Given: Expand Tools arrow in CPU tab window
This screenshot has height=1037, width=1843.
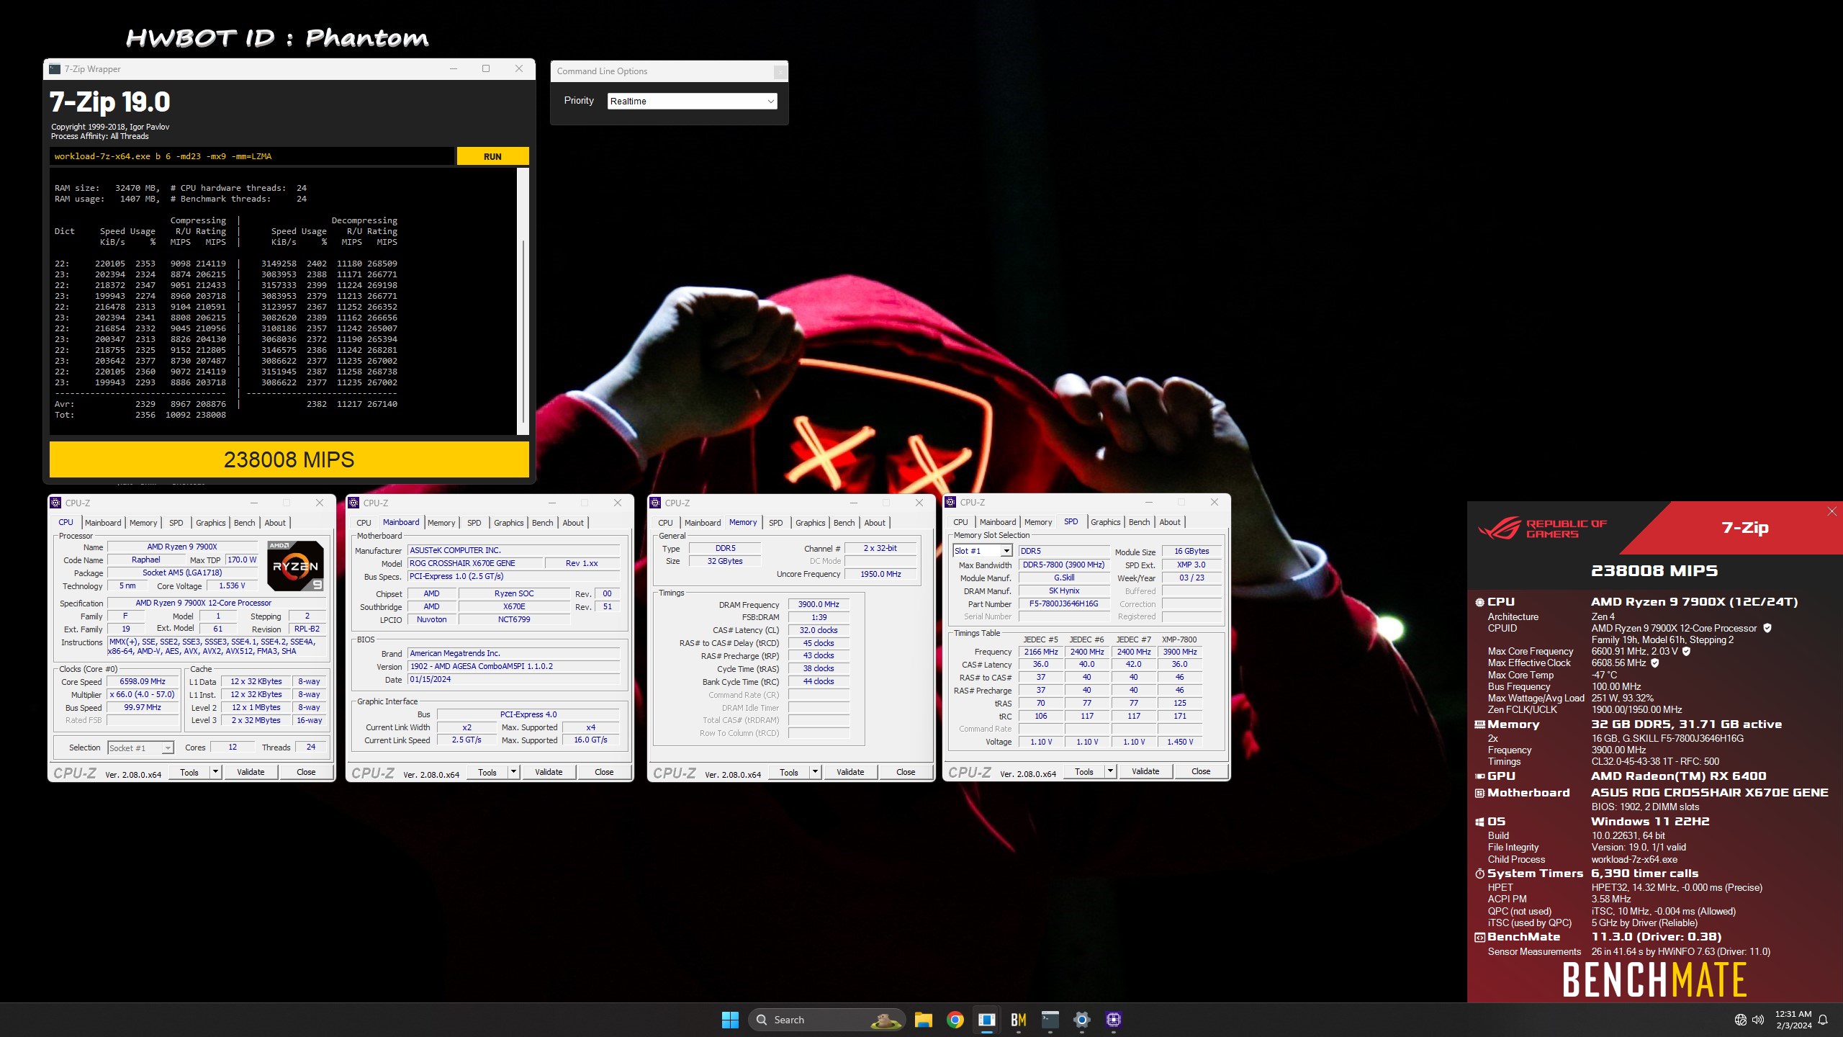Looking at the screenshot, I should click(x=215, y=772).
